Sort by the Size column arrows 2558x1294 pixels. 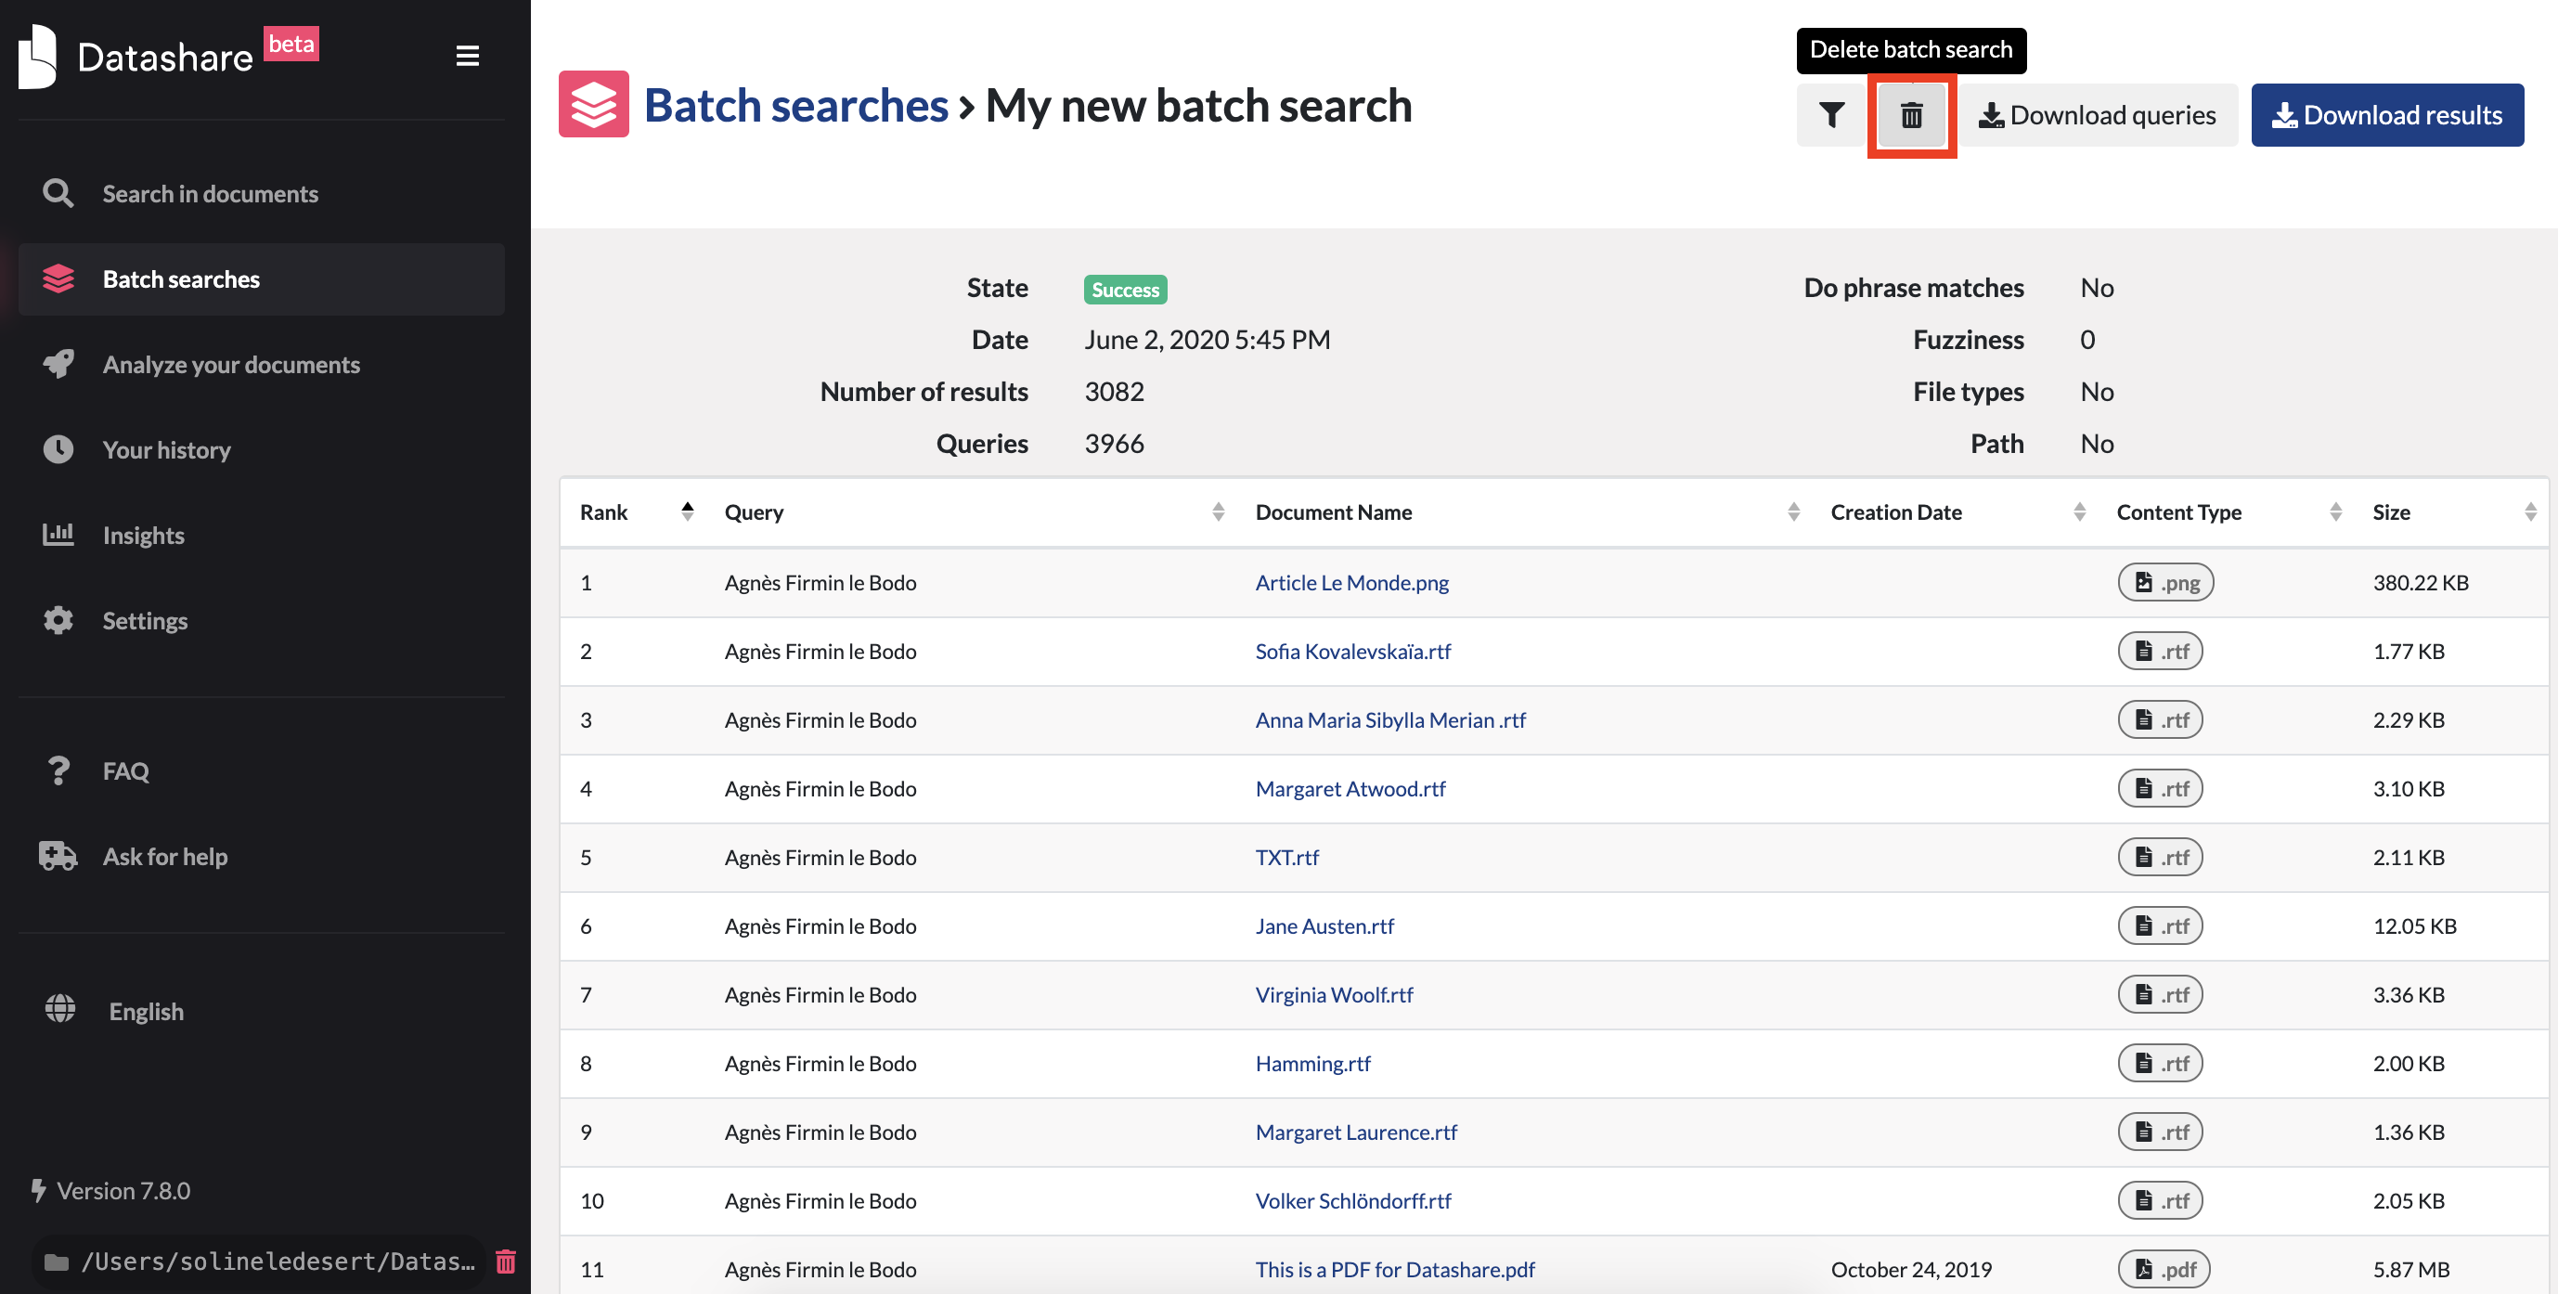pyautogui.click(x=2530, y=511)
